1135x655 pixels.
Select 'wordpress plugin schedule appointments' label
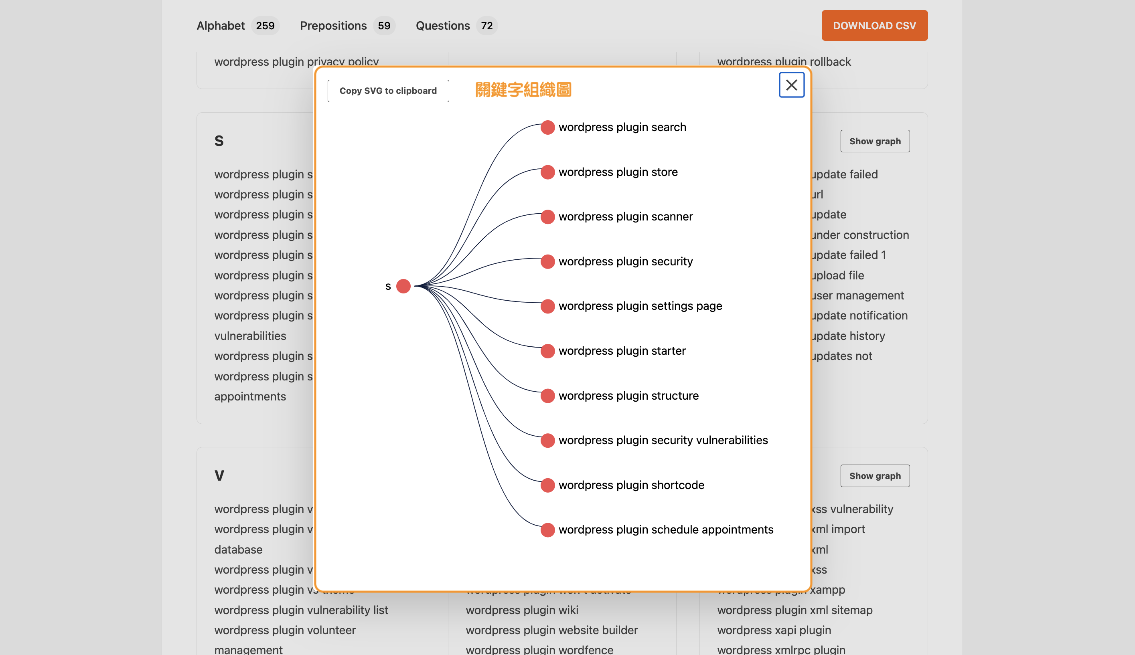pos(666,530)
